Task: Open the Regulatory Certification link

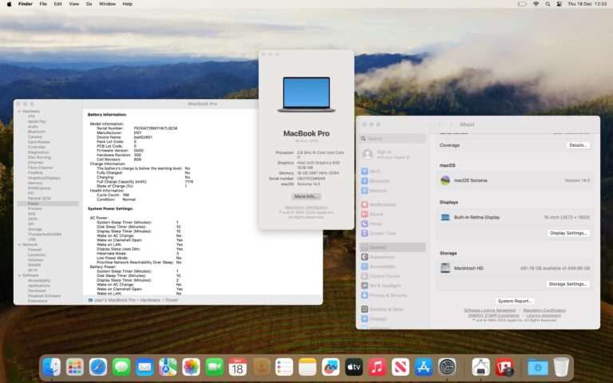Action: pos(544,310)
